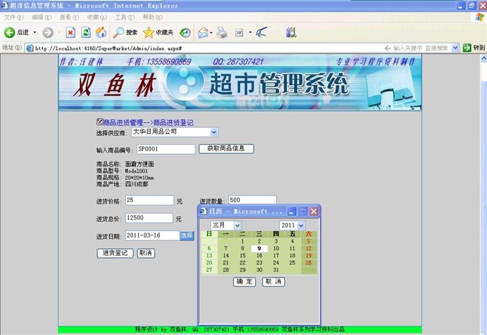Click the 获取商品信息 button
Image resolution: width=487 pixels, height=335 pixels.
coord(226,149)
